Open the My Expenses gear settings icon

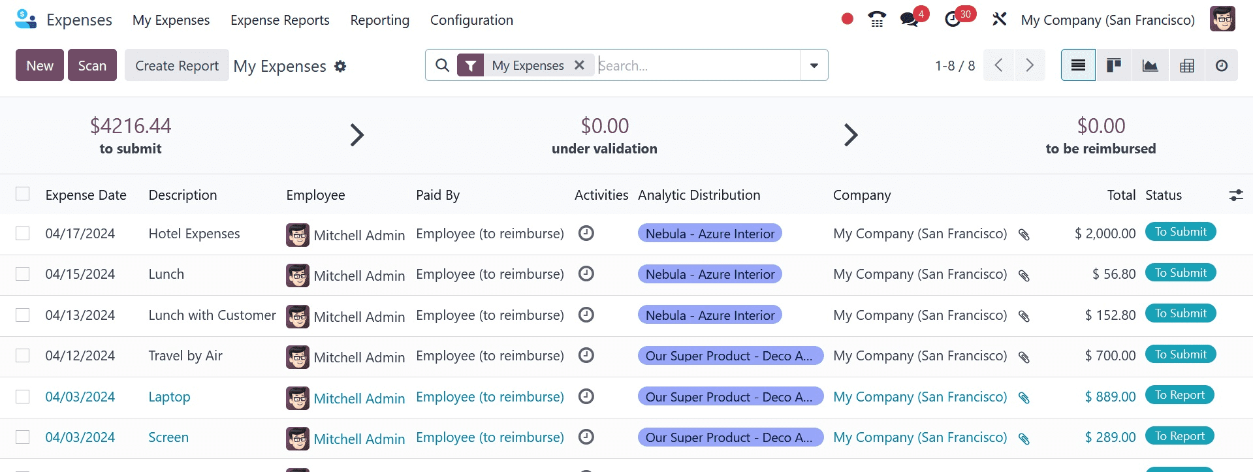[340, 66]
